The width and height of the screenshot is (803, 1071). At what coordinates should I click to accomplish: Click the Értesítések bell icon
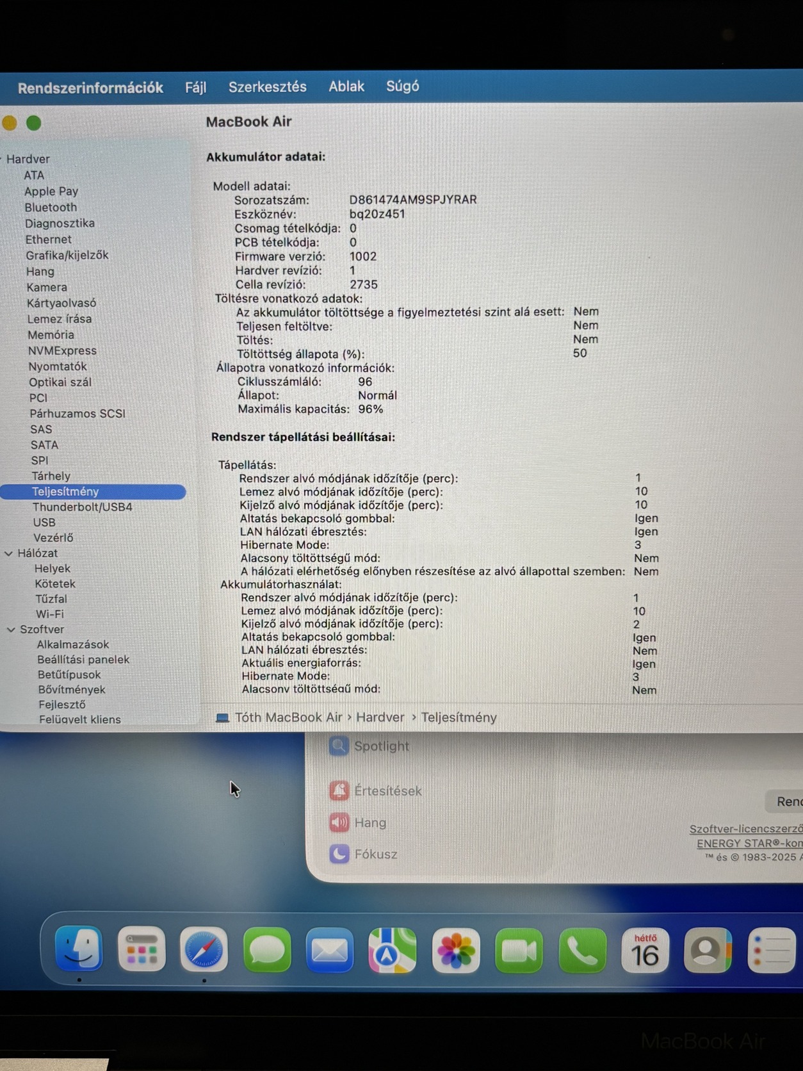click(x=339, y=790)
